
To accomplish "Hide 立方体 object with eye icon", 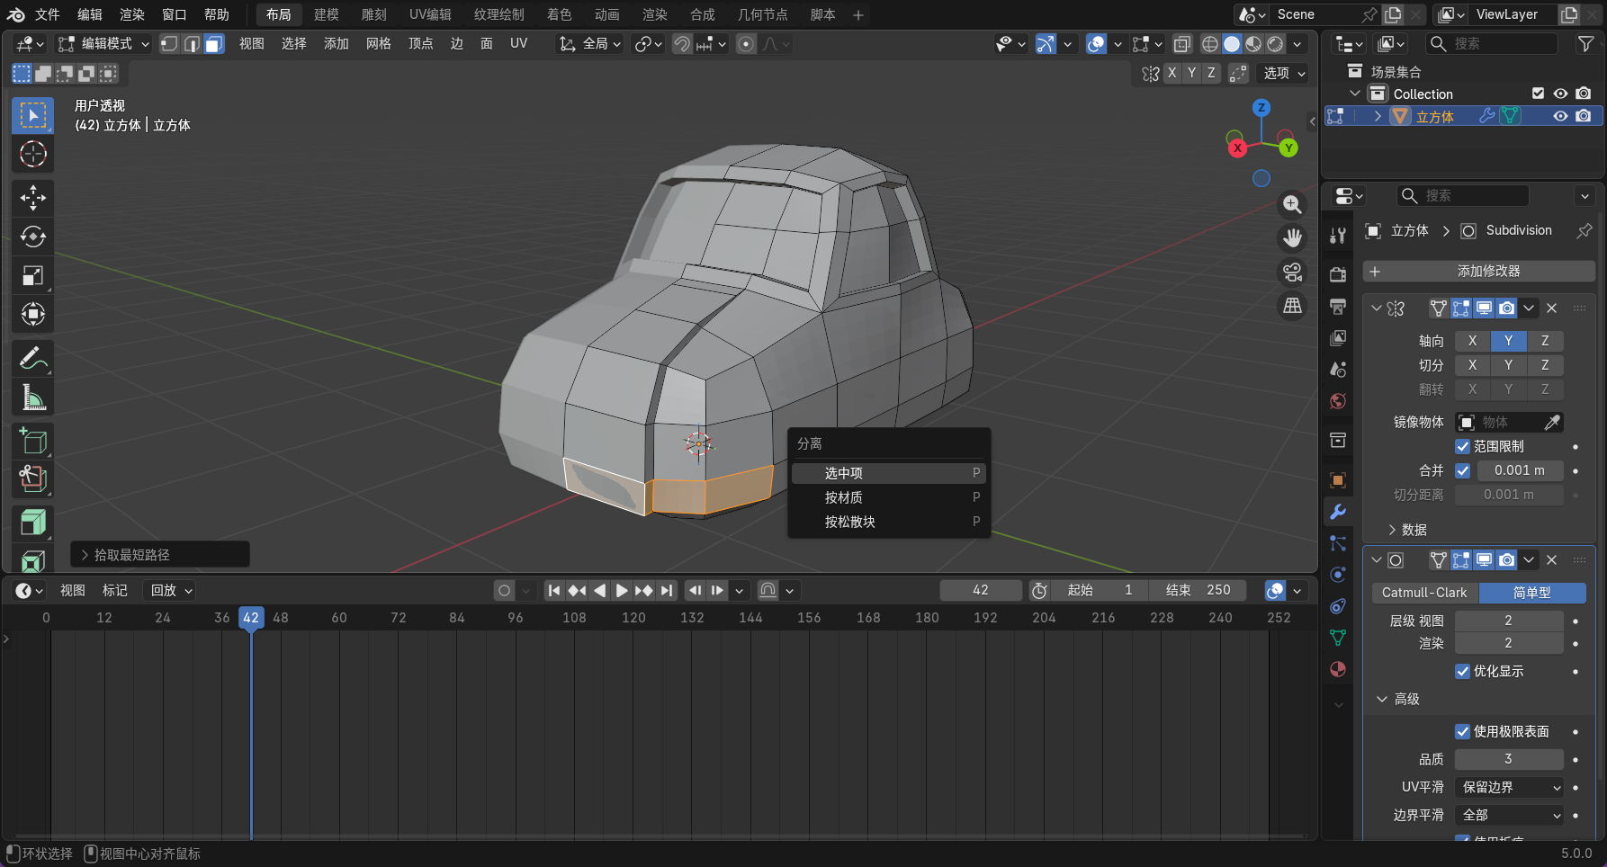I will tap(1560, 116).
